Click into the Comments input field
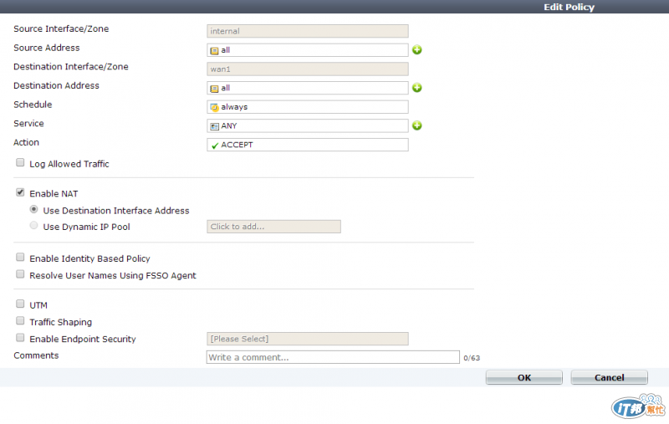This screenshot has height=424, width=669. click(333, 357)
